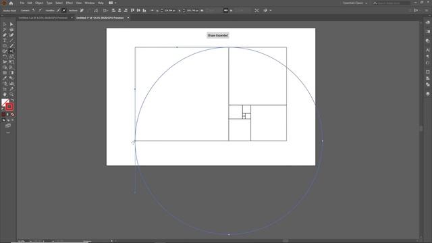
Task: Select the Gradient tool
Action: click(x=11, y=73)
